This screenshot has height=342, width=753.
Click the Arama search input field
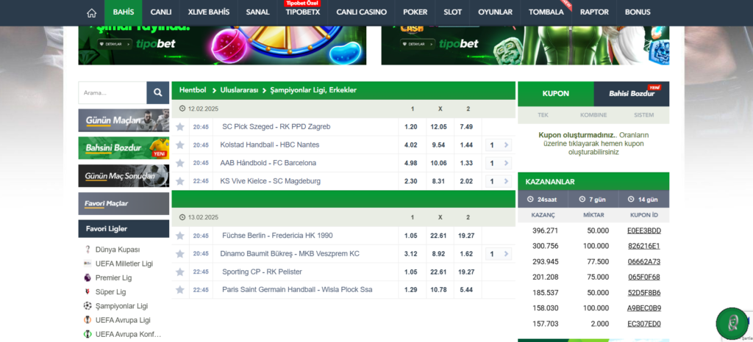(113, 93)
